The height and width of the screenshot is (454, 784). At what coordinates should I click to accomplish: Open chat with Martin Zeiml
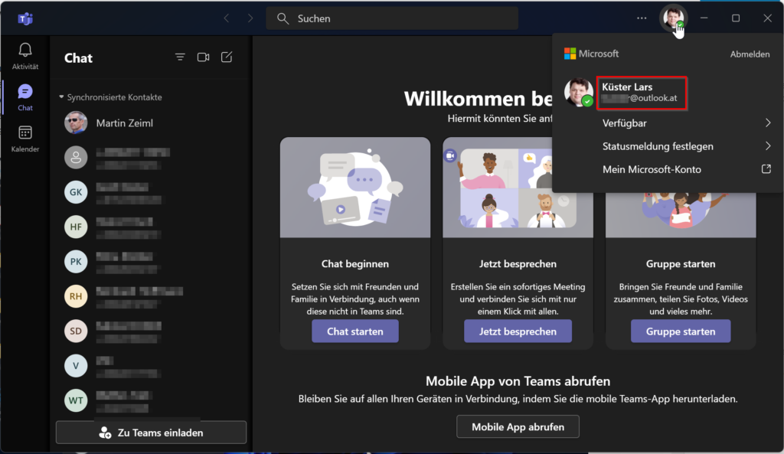(151, 123)
